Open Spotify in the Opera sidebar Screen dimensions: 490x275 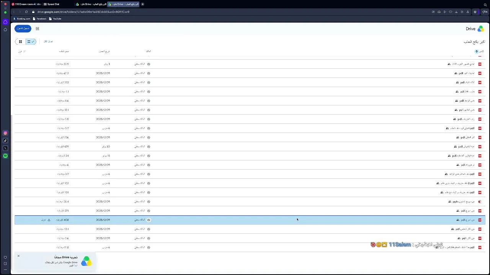click(5, 156)
